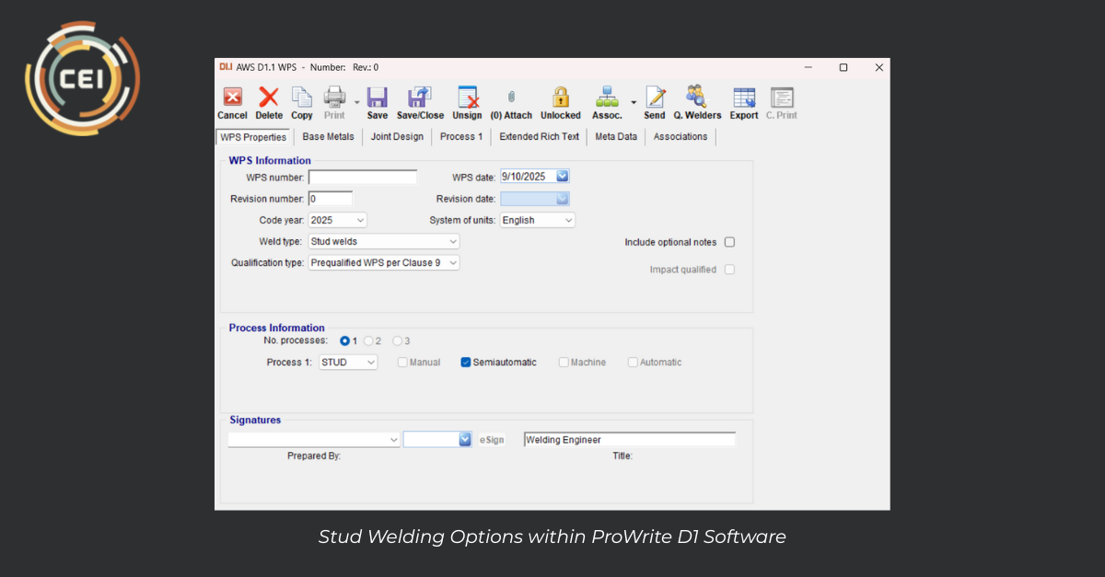This screenshot has height=577, width=1105.
Task: Click the Save floppy disk icon
Action: point(377,98)
